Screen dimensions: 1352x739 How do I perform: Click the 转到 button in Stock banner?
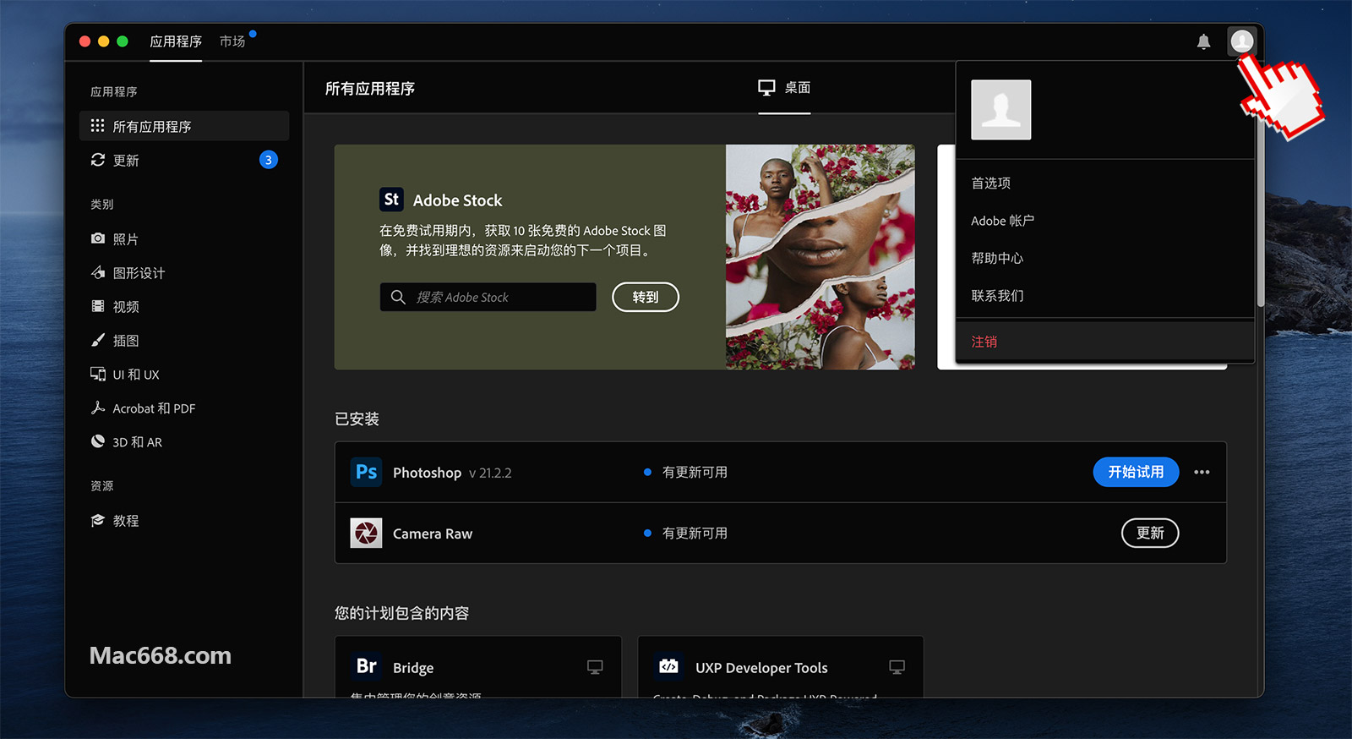point(646,297)
